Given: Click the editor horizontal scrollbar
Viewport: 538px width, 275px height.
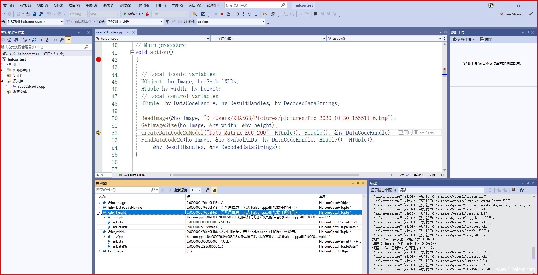Looking at the screenshot, I should point(265,175).
